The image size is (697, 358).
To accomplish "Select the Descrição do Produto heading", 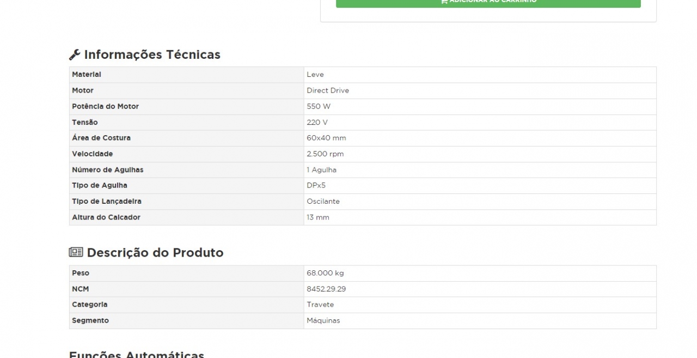I will [x=155, y=253].
